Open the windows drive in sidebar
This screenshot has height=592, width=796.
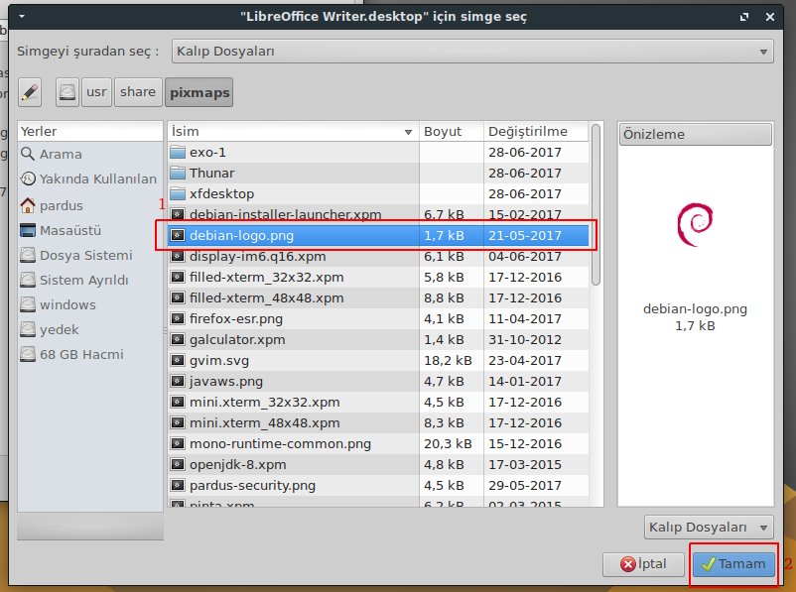coord(67,304)
